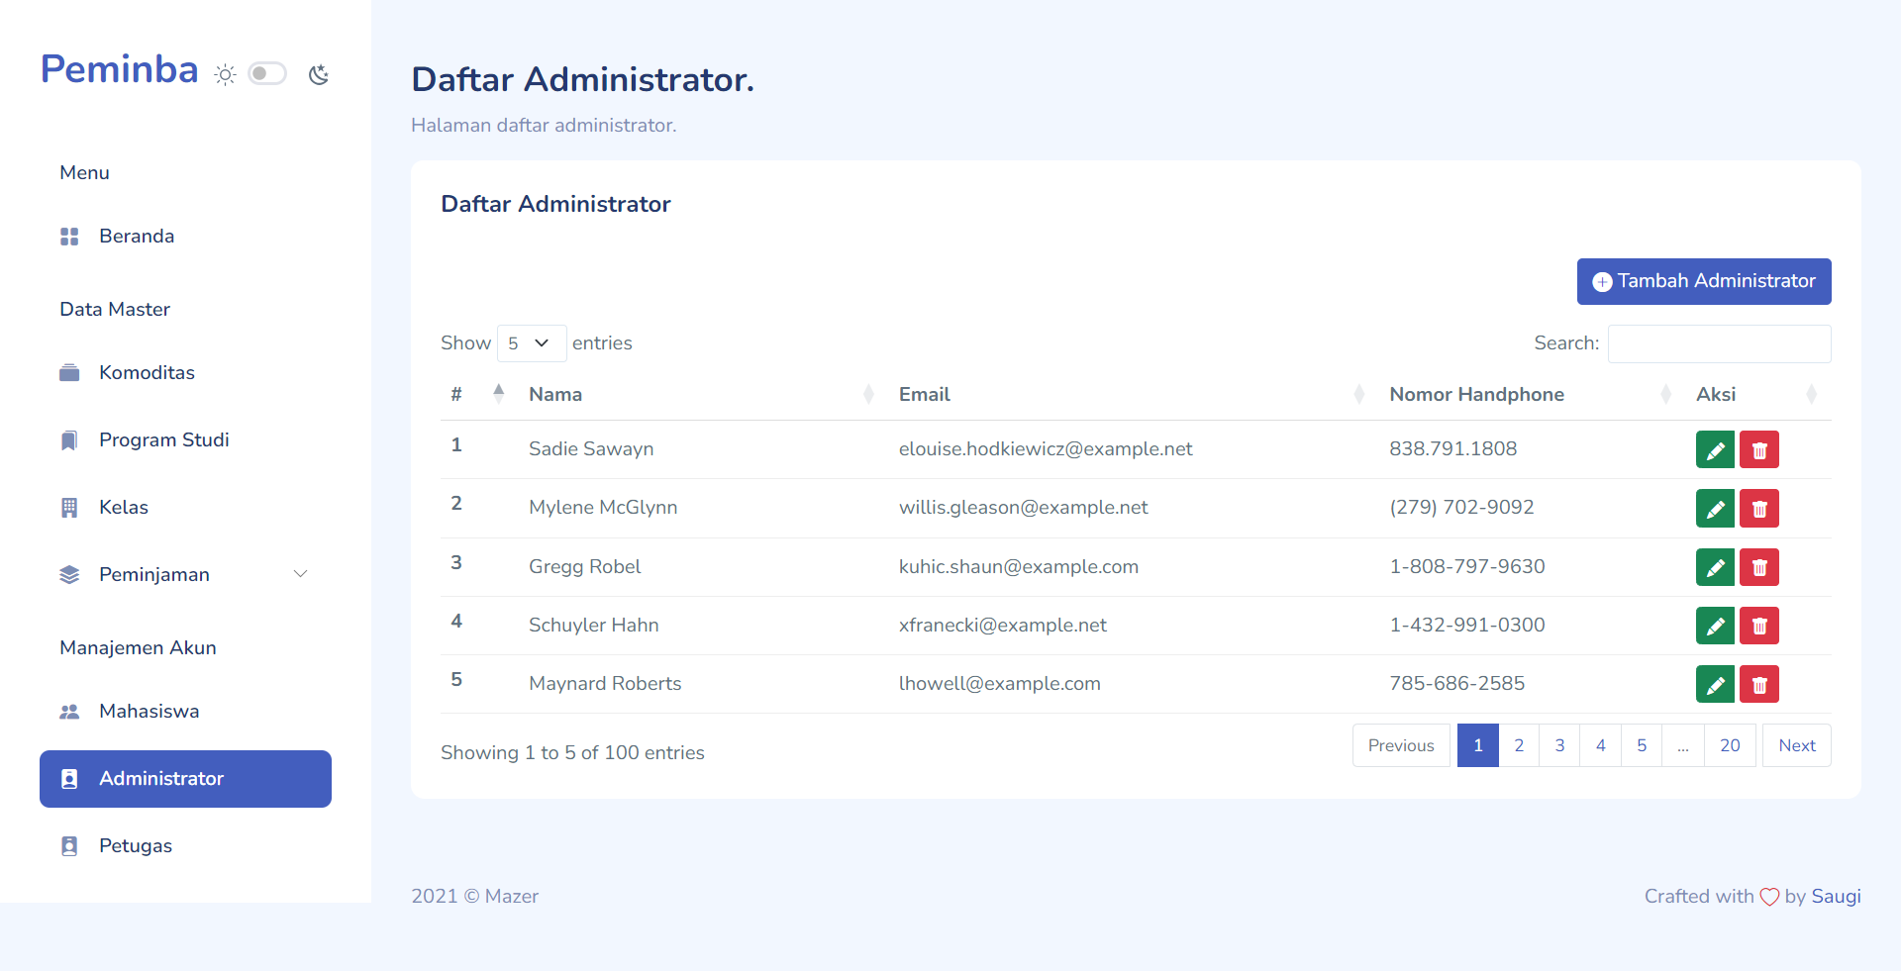The width and height of the screenshot is (1901, 971).
Task: Open Beranda menu item
Action: click(x=185, y=237)
